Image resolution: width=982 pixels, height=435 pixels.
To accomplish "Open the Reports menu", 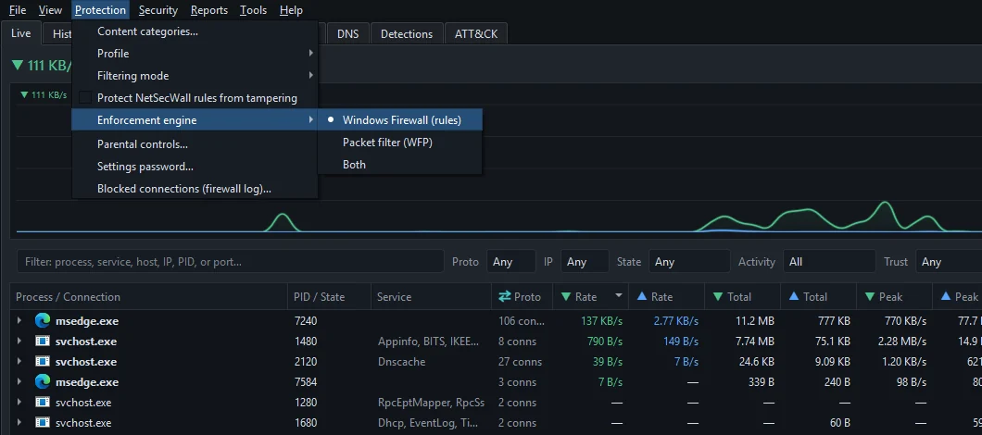I will 209,10.
